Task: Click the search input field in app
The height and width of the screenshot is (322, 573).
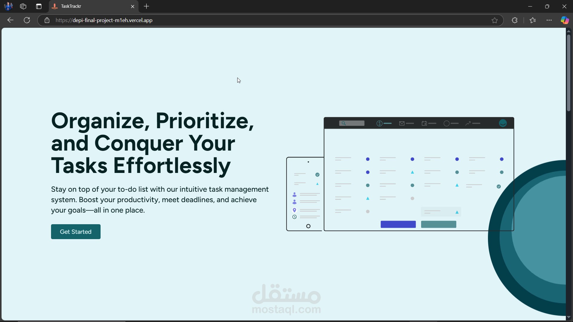Action: pyautogui.click(x=352, y=123)
